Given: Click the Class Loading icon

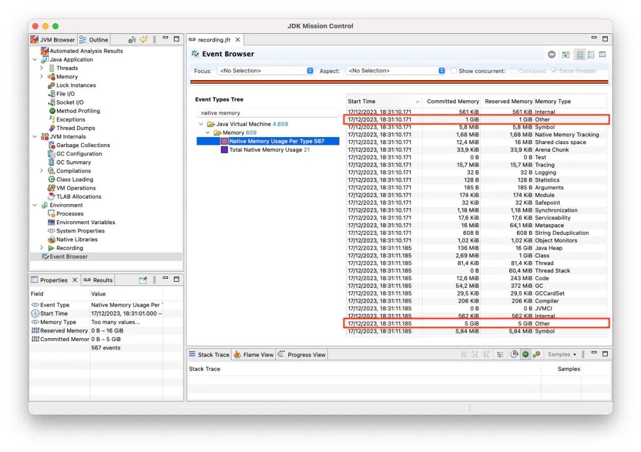Looking at the screenshot, I should pyautogui.click(x=52, y=179).
